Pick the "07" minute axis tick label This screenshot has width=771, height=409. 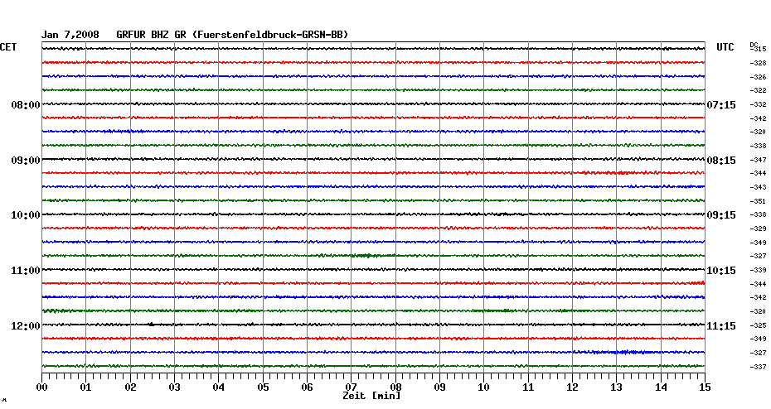click(351, 387)
